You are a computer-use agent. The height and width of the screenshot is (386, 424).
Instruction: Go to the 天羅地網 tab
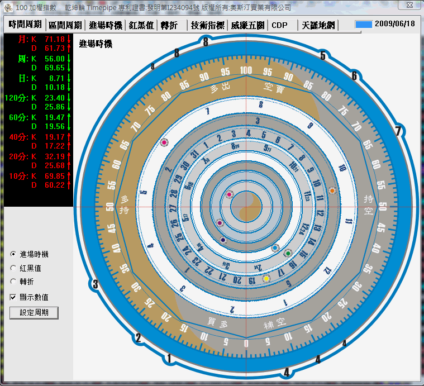point(318,25)
